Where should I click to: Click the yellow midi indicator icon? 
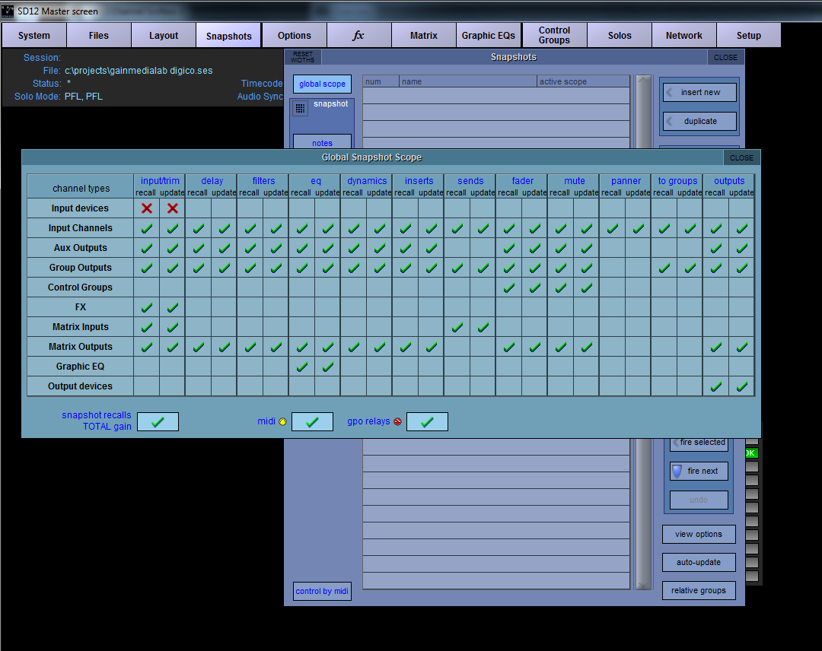tap(282, 421)
